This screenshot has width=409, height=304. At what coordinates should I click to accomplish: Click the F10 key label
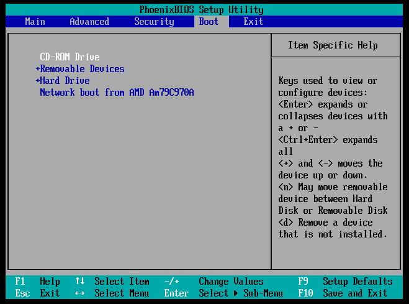(x=306, y=293)
